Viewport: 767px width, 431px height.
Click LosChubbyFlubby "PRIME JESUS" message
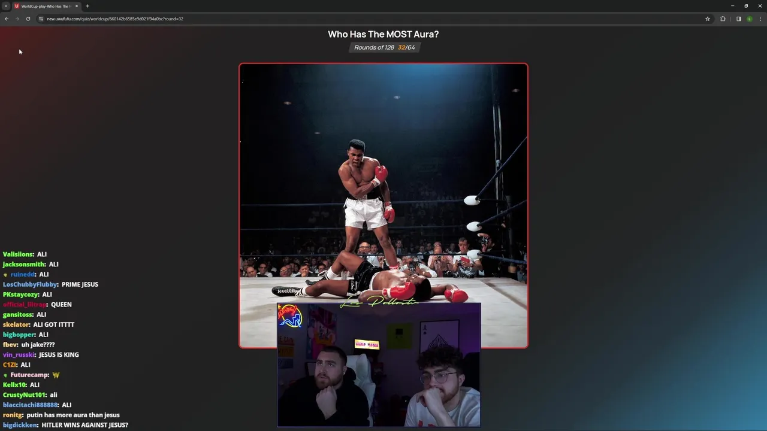50,284
